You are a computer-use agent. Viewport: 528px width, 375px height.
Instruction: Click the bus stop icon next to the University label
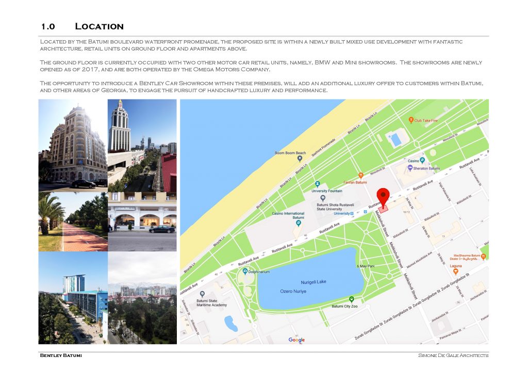352,214
